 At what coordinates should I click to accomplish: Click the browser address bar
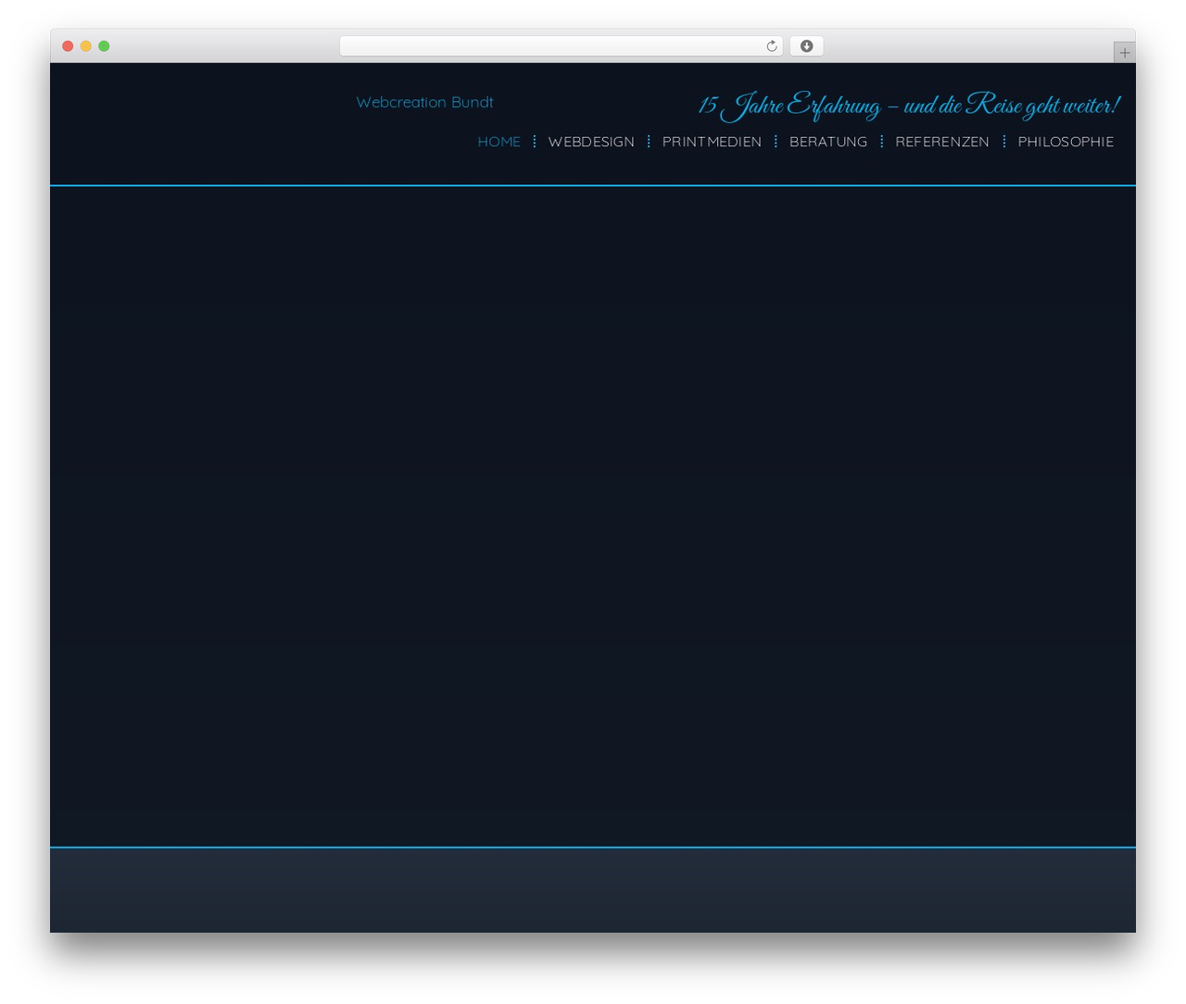click(561, 46)
